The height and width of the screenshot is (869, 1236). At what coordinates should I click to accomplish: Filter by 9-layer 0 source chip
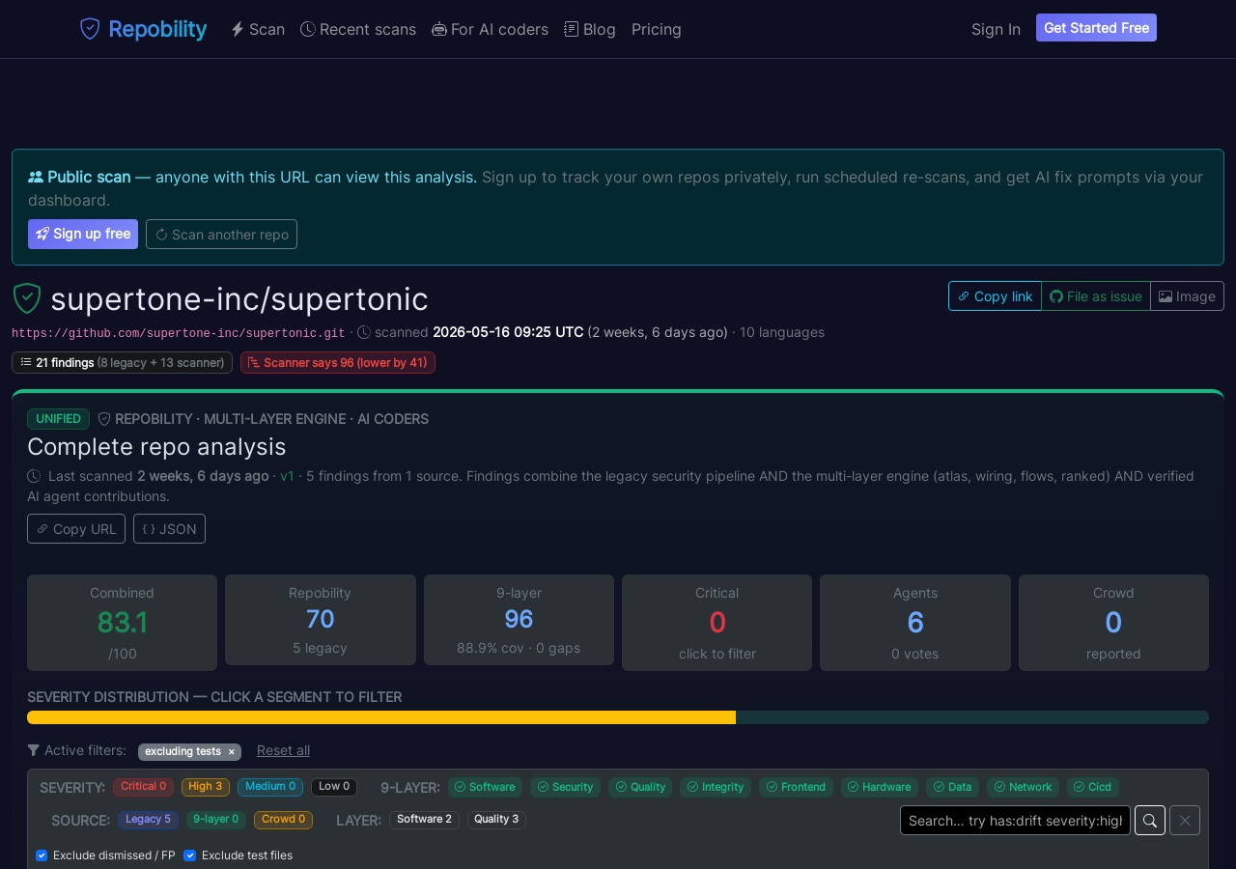216,820
